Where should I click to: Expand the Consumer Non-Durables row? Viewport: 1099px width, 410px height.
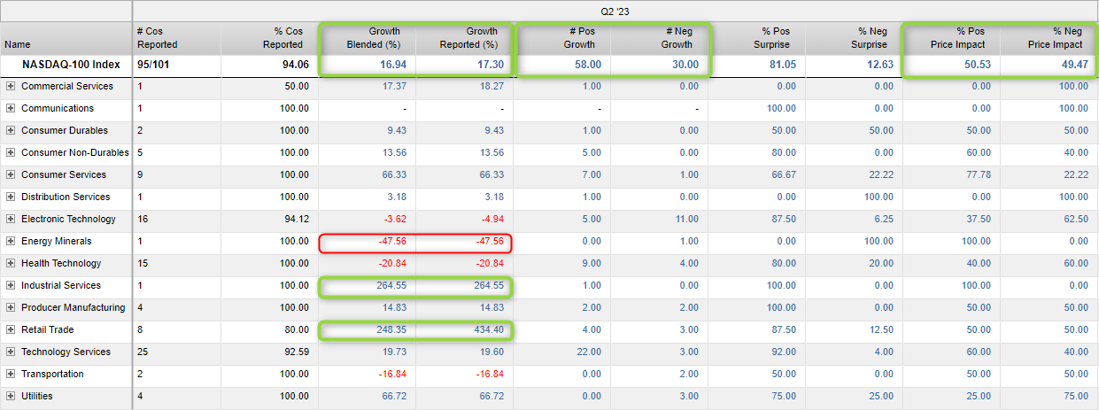pos(11,153)
